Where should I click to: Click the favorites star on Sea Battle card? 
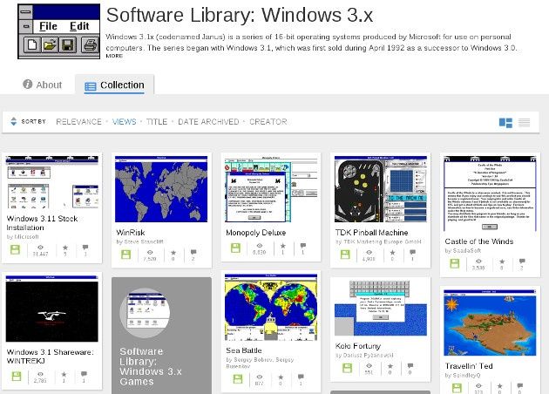(x=281, y=377)
